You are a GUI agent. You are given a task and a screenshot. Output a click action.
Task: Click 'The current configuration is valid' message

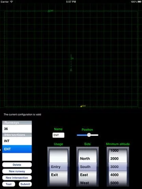(x=22, y=115)
